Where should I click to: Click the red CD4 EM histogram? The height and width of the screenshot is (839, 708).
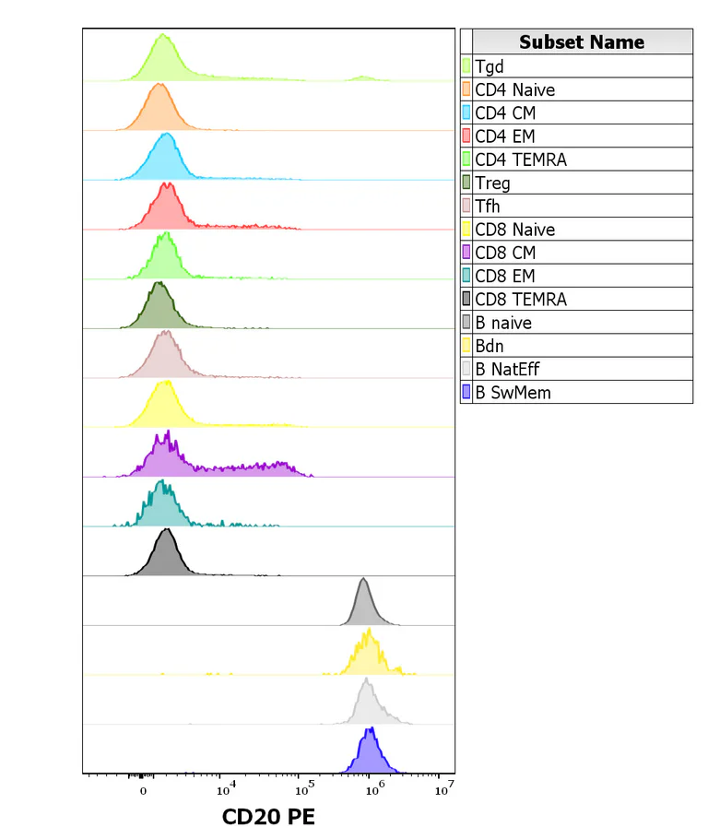(x=168, y=210)
